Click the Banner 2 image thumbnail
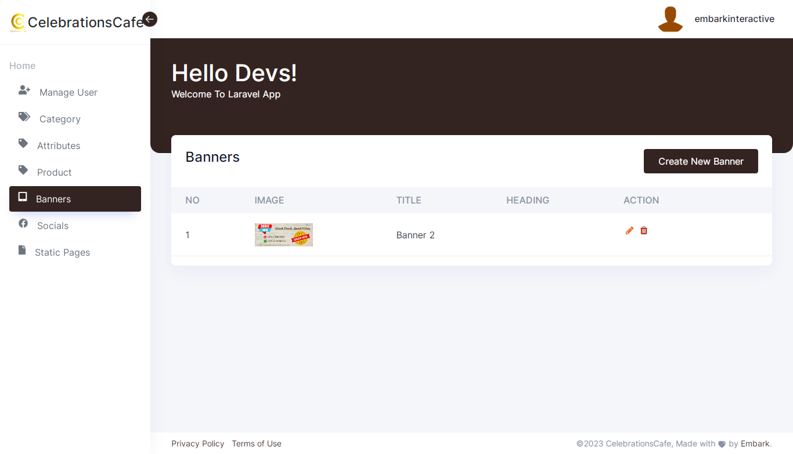 pos(284,235)
